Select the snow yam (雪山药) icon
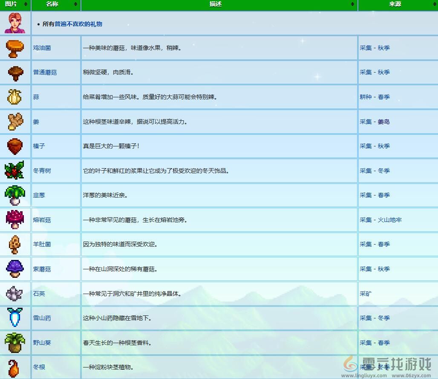The width and height of the screenshot is (438, 379). tap(15, 318)
